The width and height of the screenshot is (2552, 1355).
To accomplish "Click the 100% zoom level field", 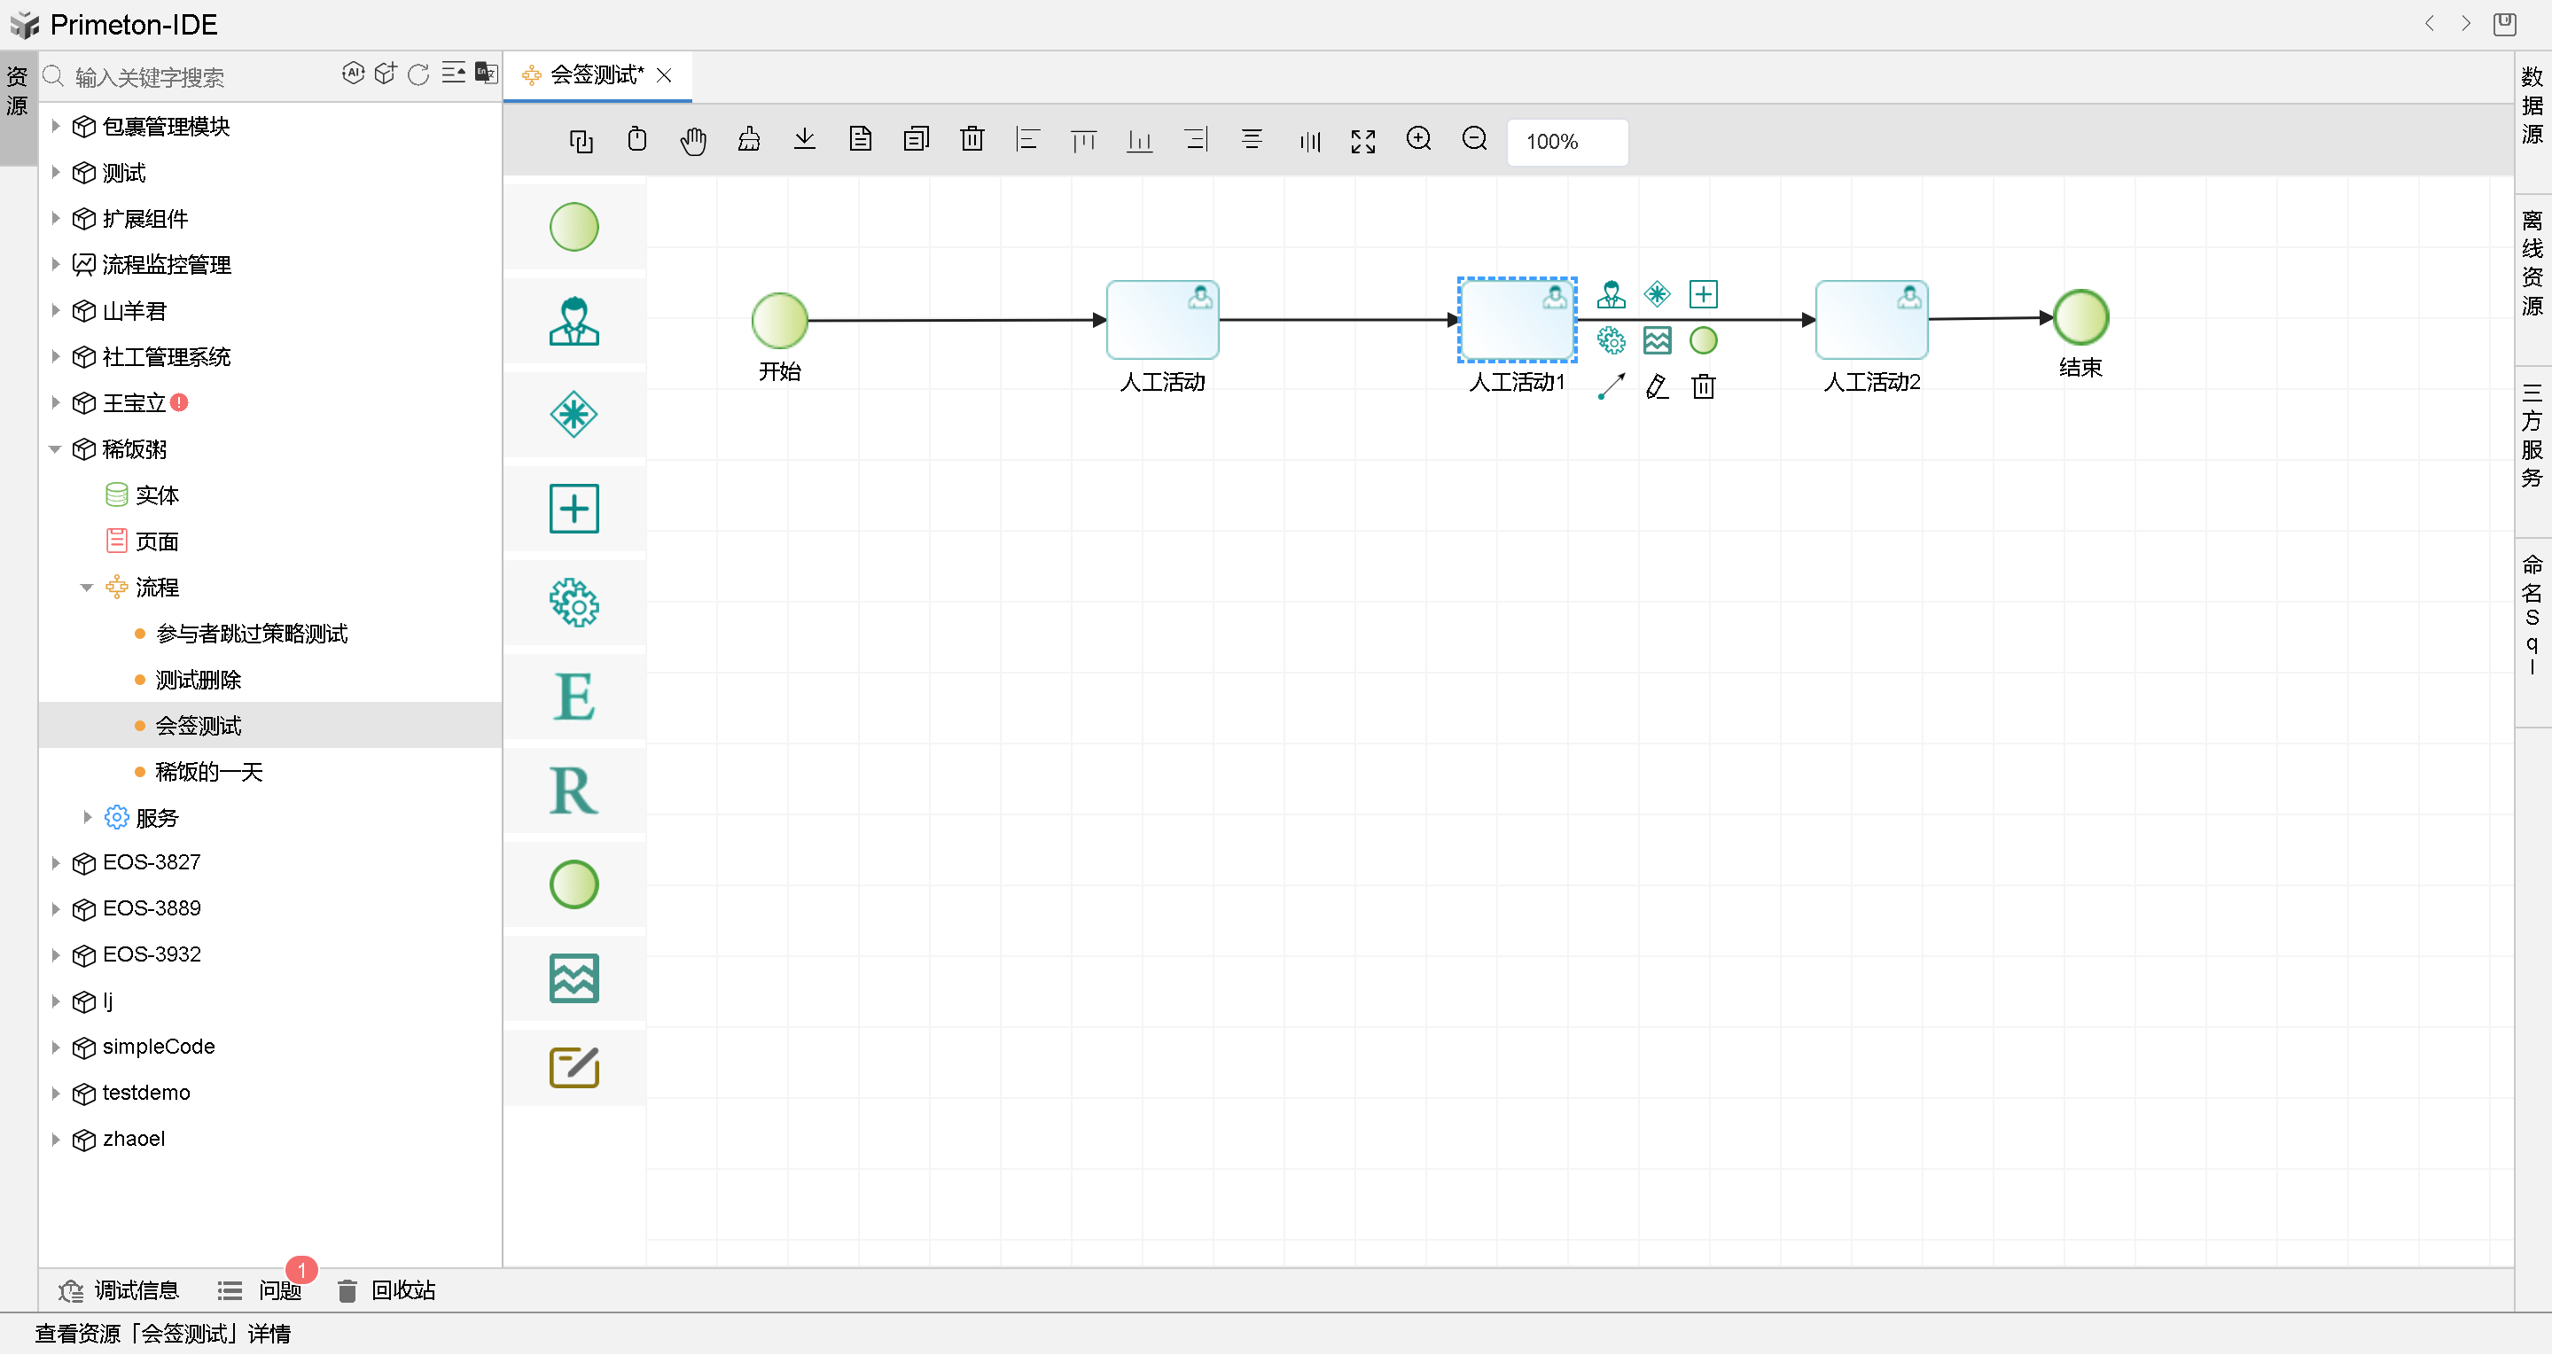I will point(1565,142).
